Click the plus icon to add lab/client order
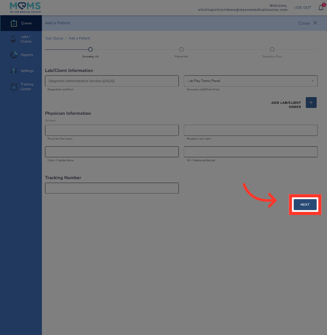Viewport: 327px width, 335px height. pos(311,102)
